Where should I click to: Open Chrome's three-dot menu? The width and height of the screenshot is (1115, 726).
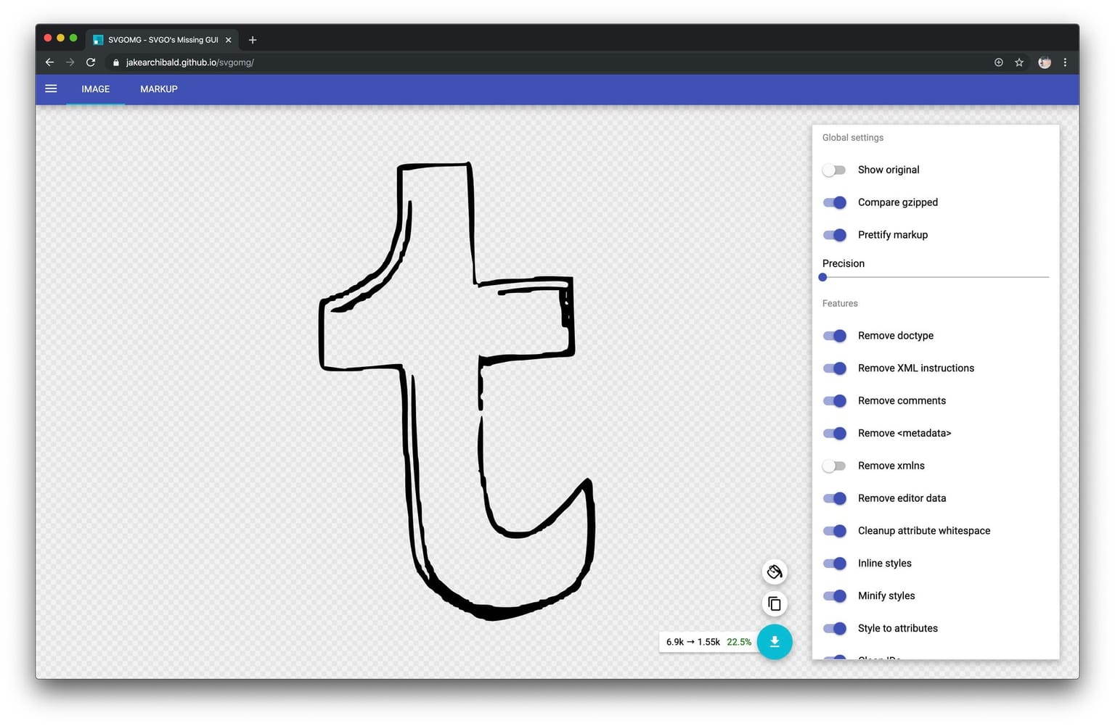pyautogui.click(x=1065, y=62)
